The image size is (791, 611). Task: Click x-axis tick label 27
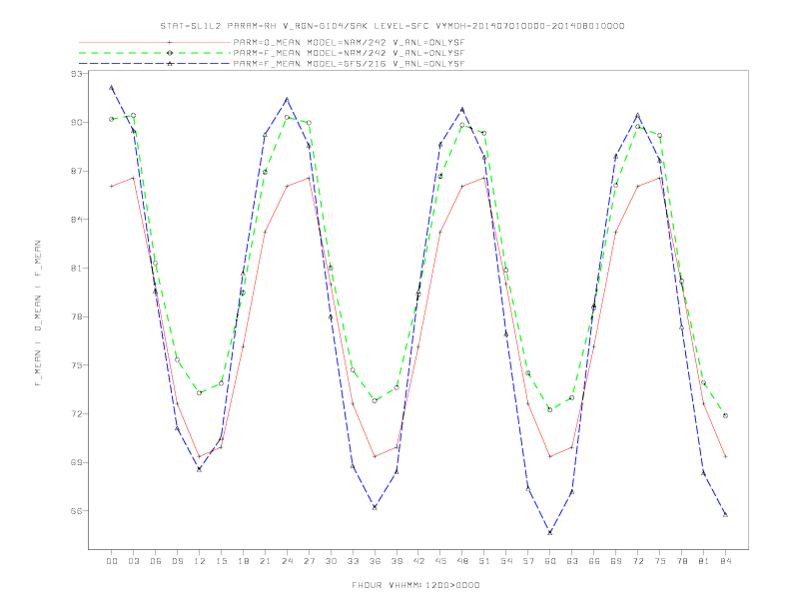(309, 561)
